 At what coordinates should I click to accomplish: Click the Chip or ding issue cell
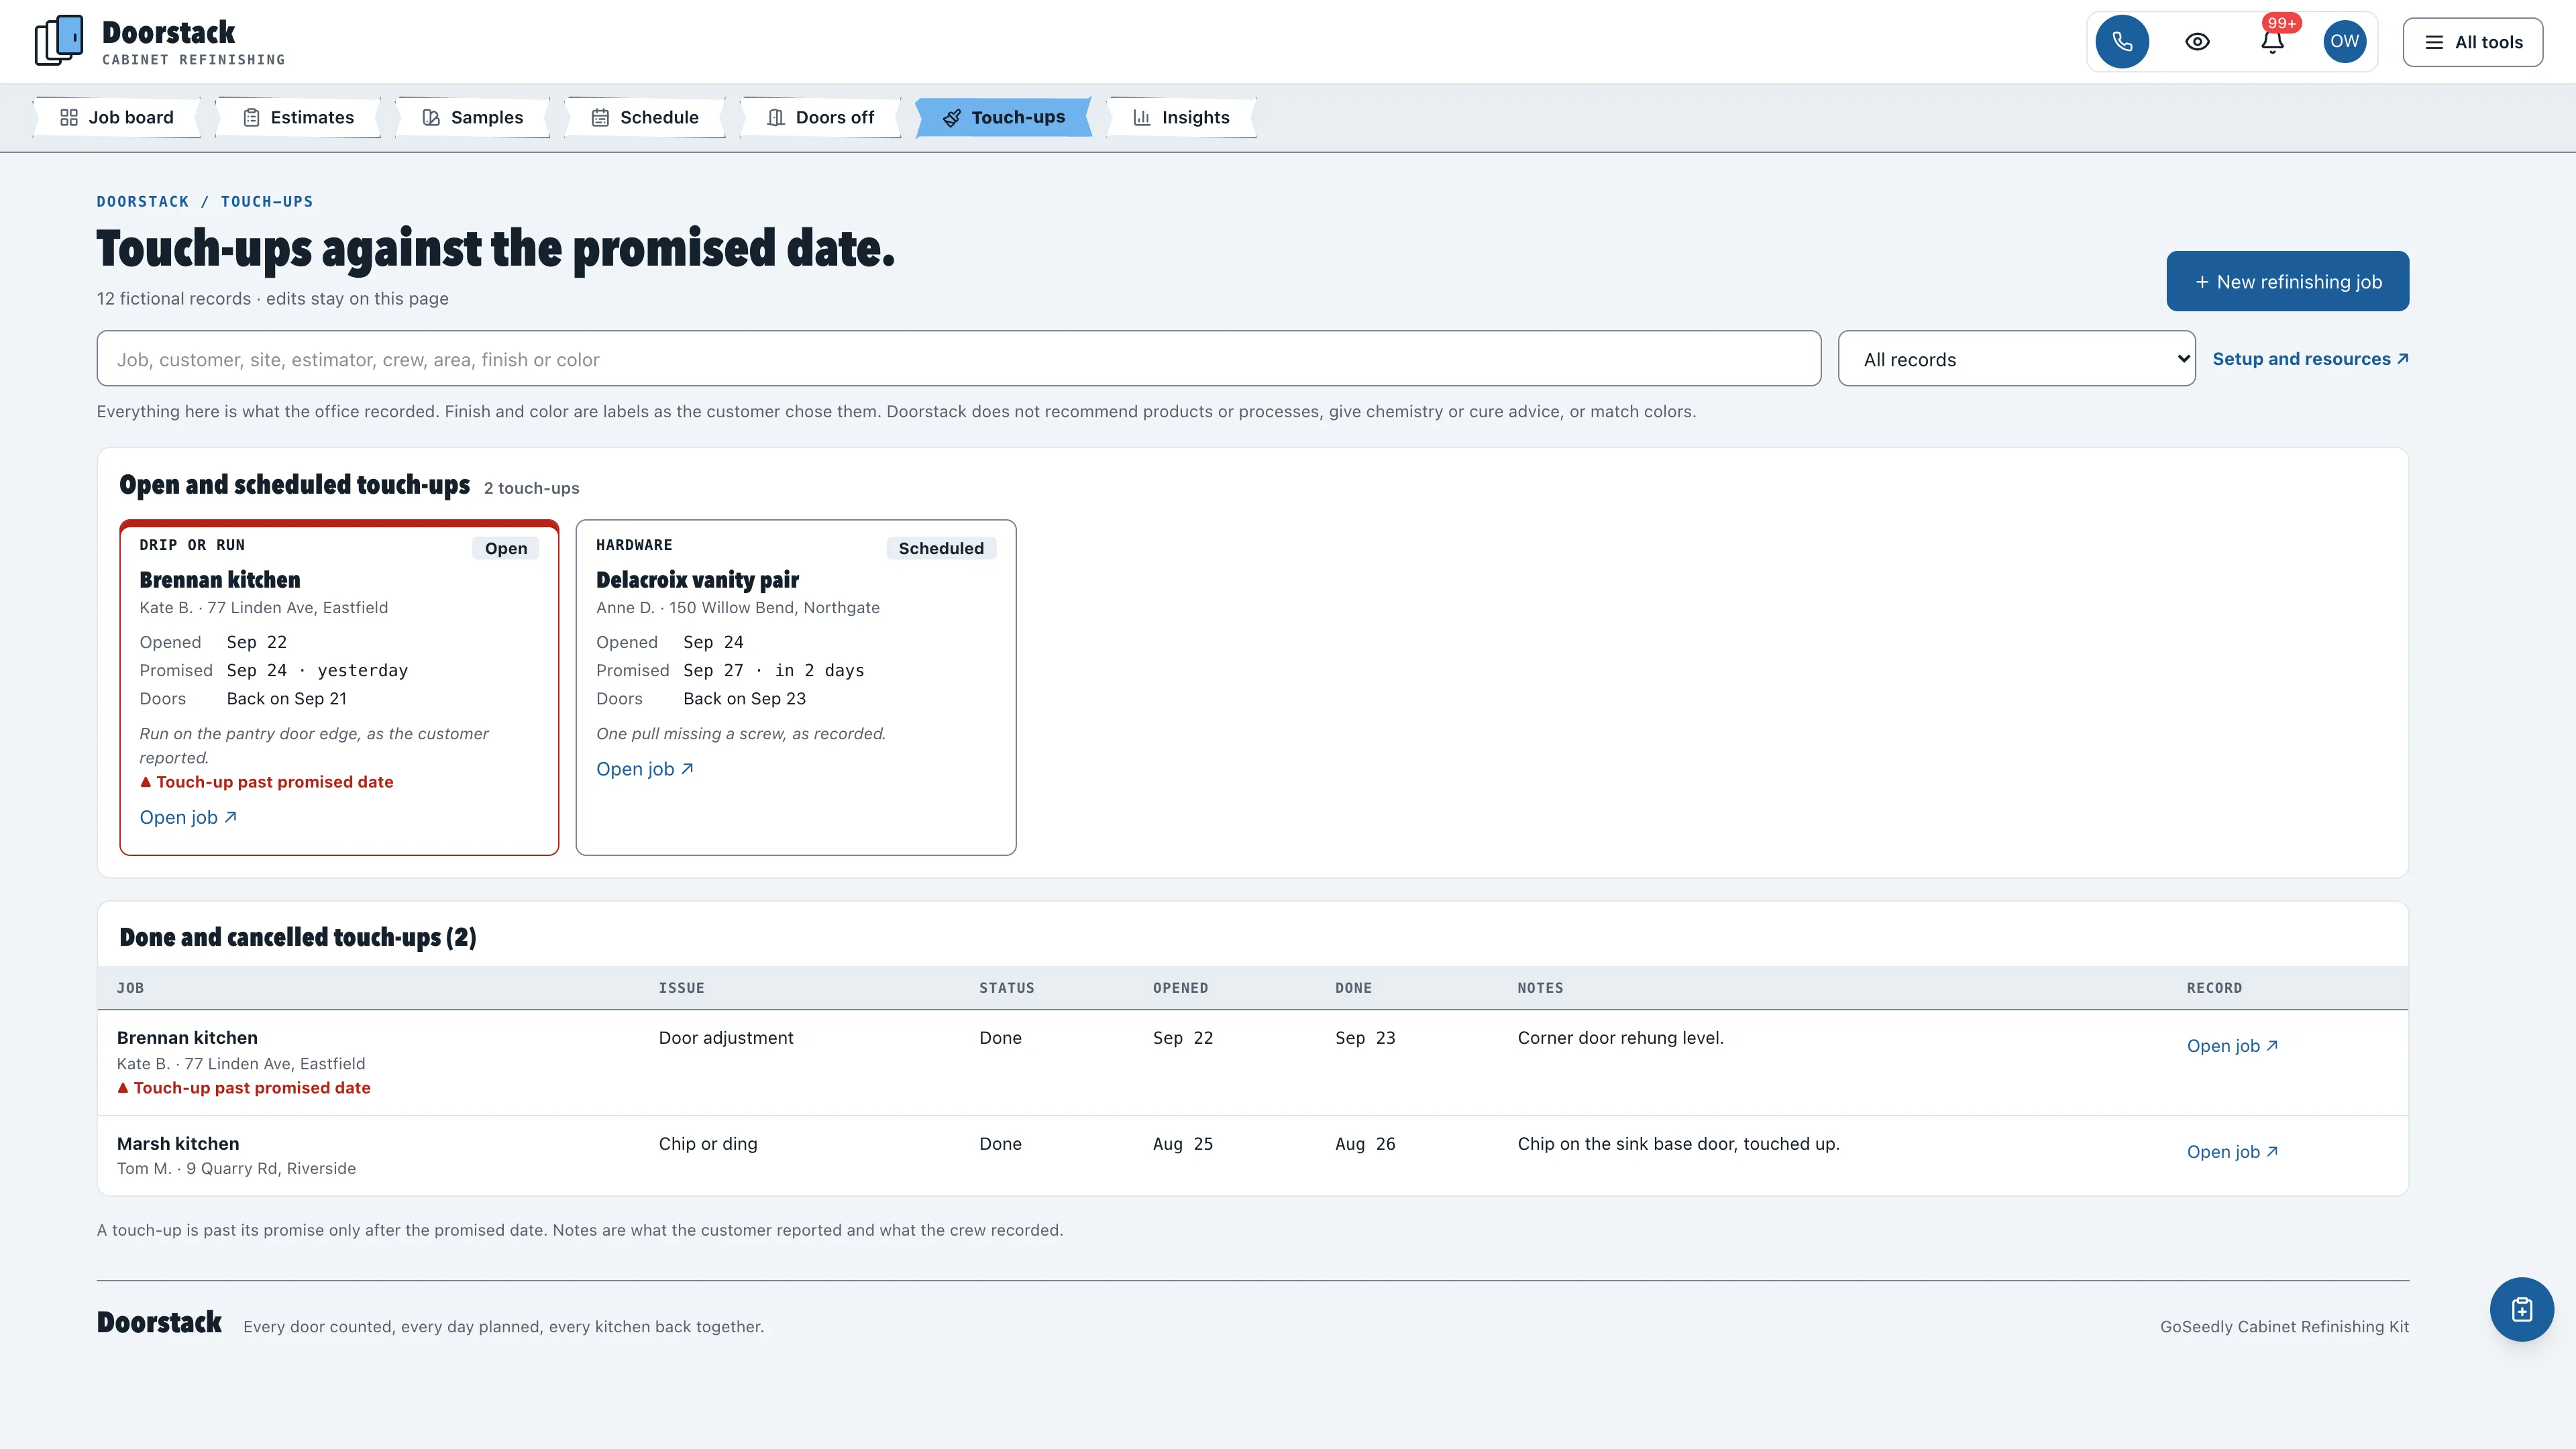pos(708,1144)
